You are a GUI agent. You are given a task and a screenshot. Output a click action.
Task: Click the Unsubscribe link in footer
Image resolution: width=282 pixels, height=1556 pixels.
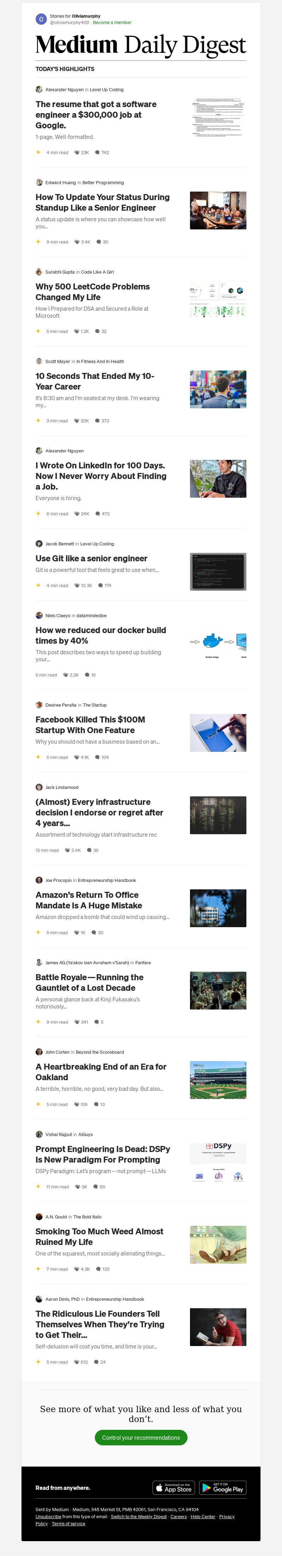click(x=48, y=1517)
